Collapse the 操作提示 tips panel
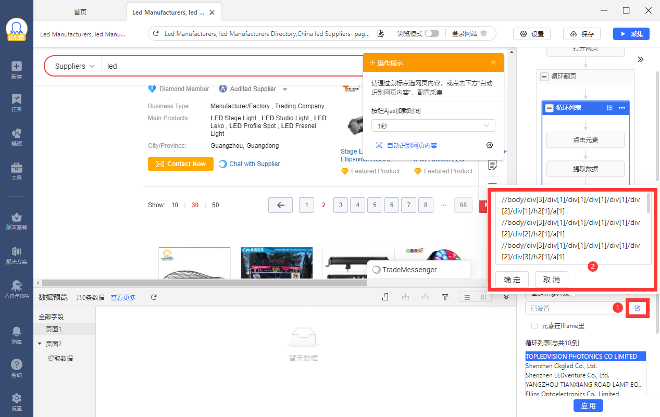660x417 pixels. pos(493,62)
